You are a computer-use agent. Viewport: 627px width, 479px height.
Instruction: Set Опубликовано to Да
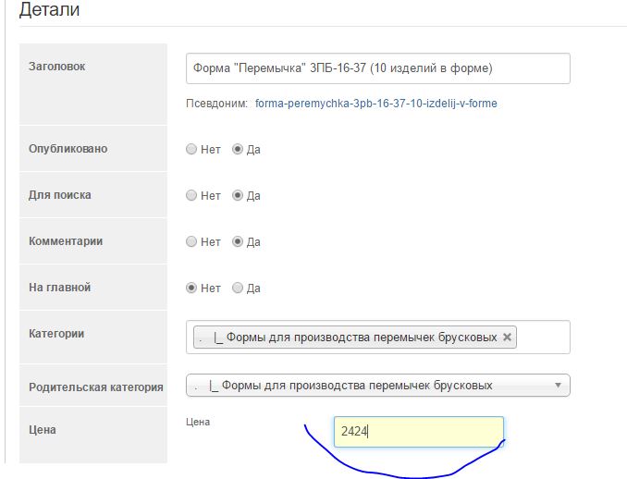[238, 149]
